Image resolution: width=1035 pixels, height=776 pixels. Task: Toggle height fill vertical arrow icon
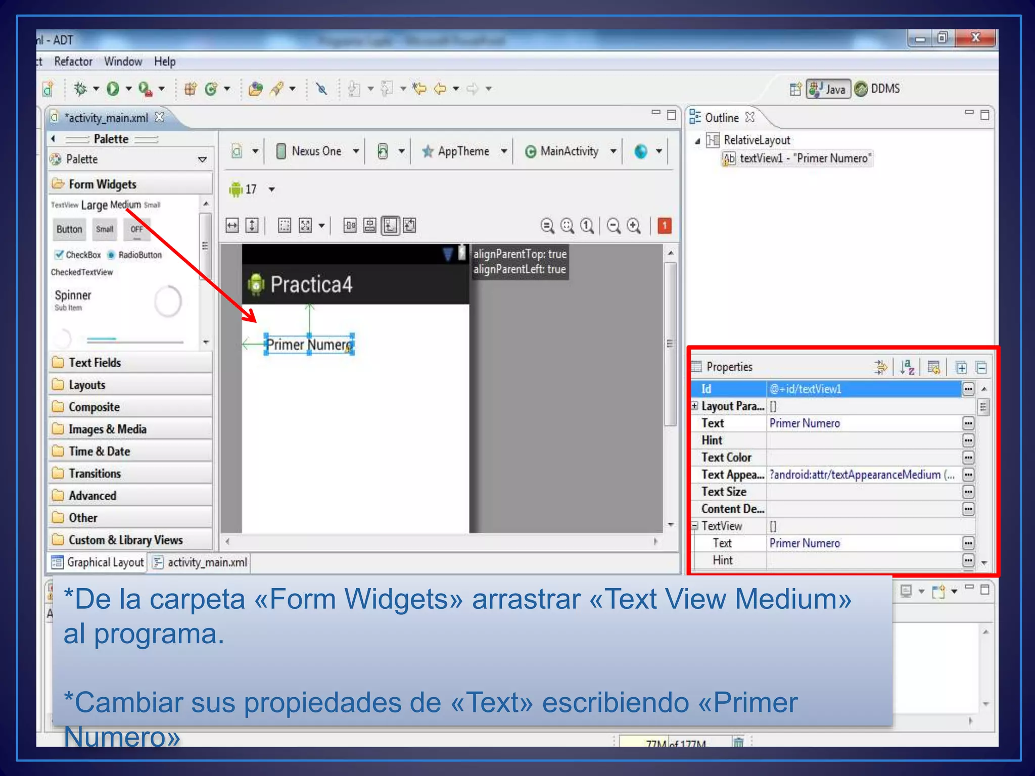[252, 225]
